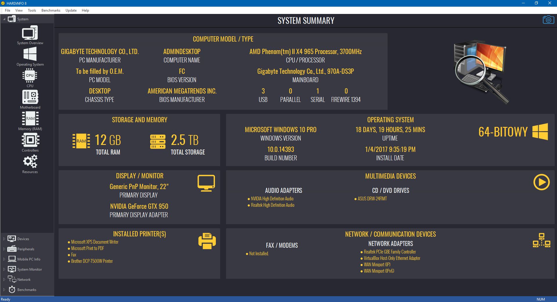Click the Microsoft Print to PDF entry
Viewport: 557px width, 302px height.
coord(88,248)
